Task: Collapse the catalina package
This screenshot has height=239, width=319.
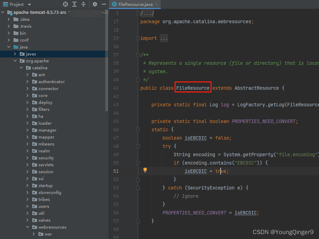Action: pos(21,68)
